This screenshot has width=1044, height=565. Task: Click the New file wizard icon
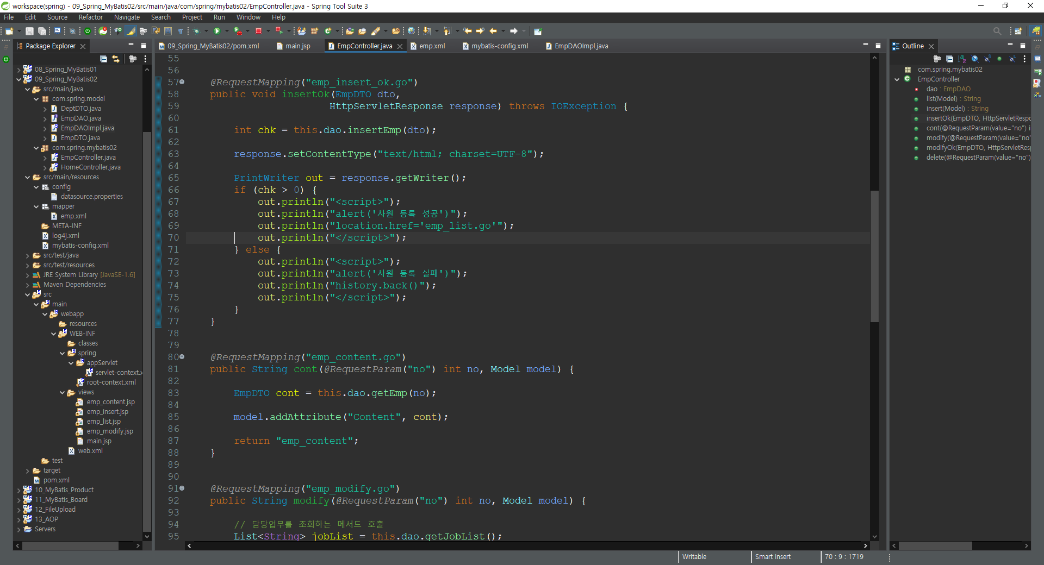[x=9, y=31]
